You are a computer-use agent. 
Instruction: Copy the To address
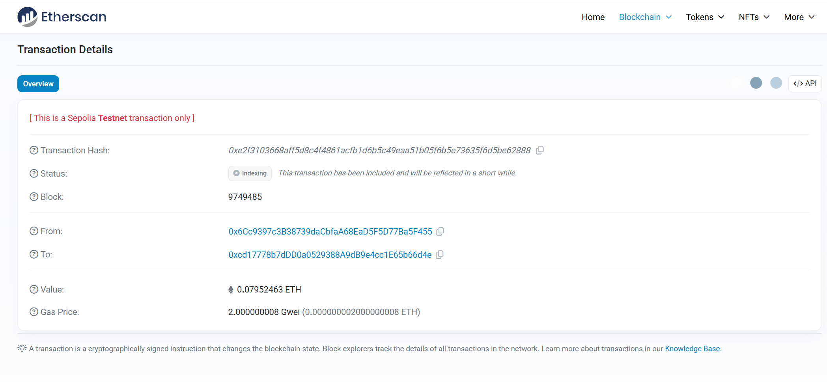(440, 255)
